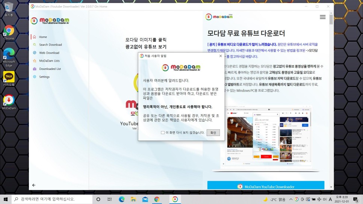
Task: Click the Settings gear icon
Action: point(35,77)
